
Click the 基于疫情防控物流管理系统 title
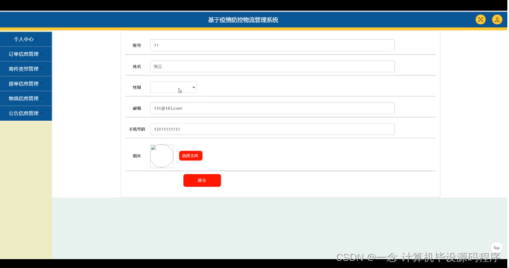pos(243,20)
